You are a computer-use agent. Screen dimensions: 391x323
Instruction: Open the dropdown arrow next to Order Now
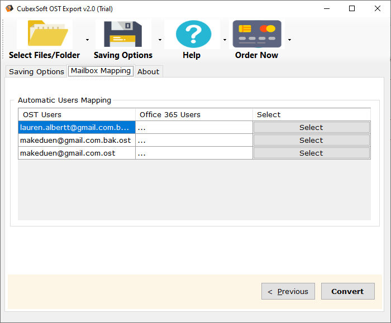289,40
